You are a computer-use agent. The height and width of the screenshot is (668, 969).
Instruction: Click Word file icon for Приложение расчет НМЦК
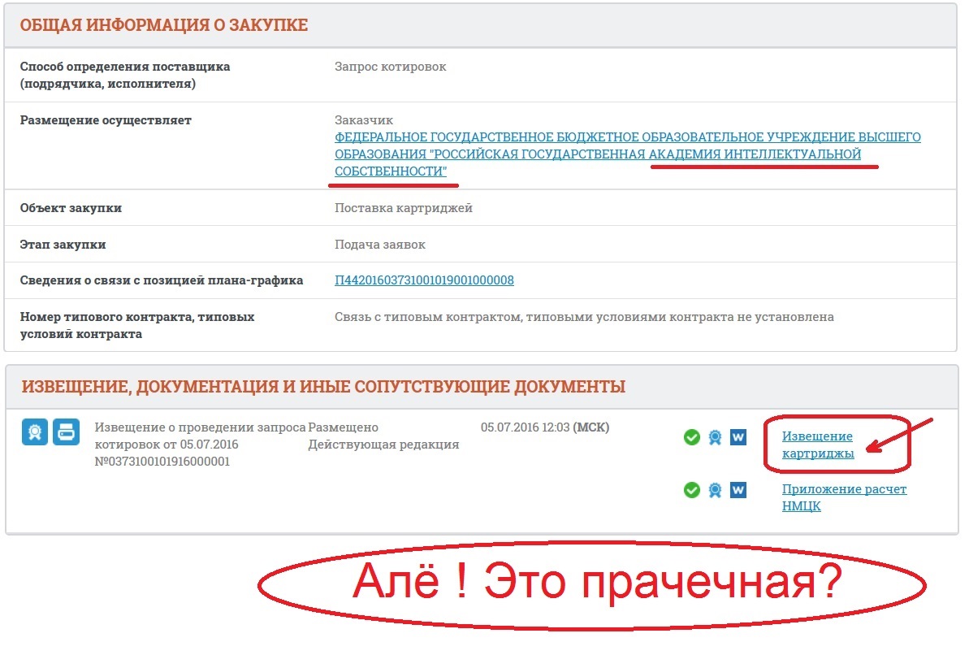[x=738, y=490]
